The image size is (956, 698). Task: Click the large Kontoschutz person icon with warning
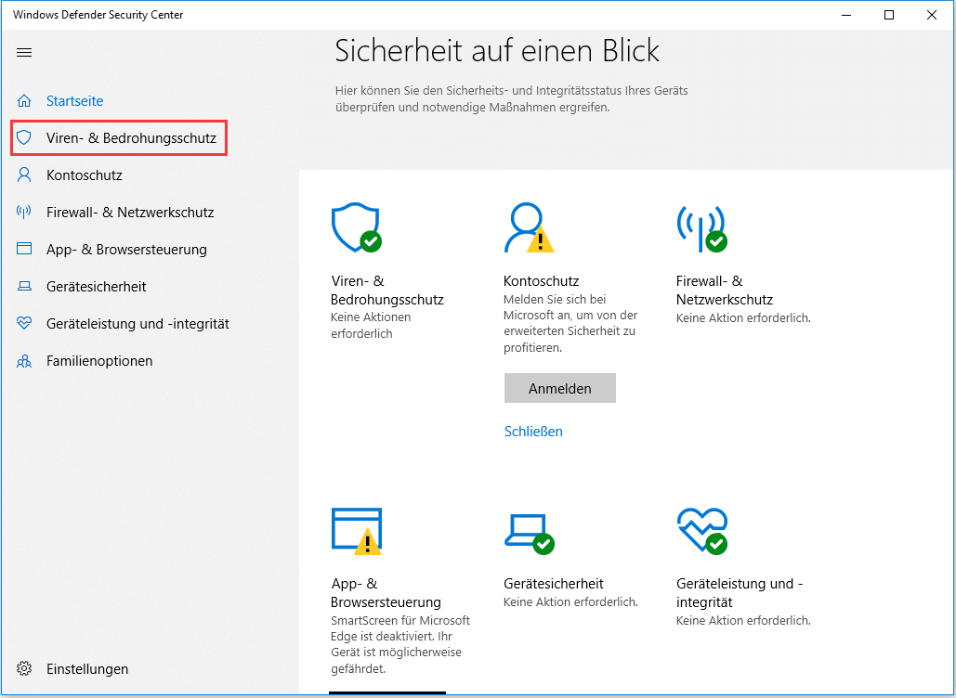click(530, 227)
